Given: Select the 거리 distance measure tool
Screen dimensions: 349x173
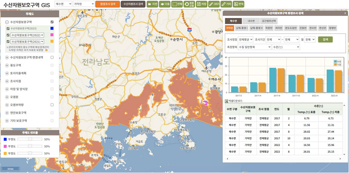Looking at the screenshot, I should point(226,4).
